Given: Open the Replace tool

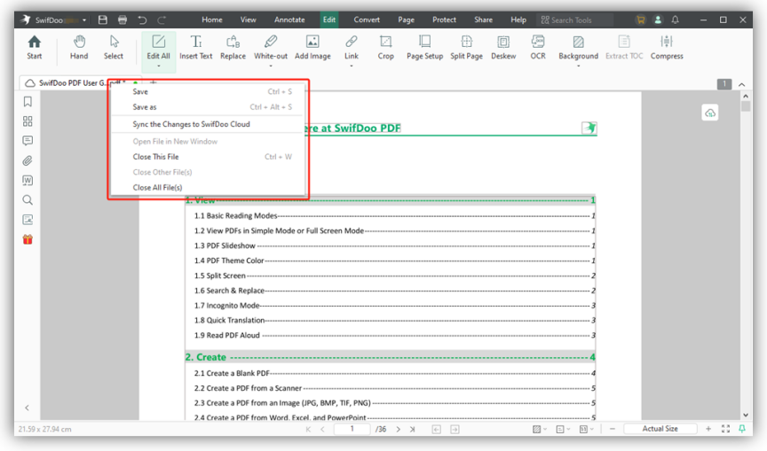Looking at the screenshot, I should pos(233,47).
